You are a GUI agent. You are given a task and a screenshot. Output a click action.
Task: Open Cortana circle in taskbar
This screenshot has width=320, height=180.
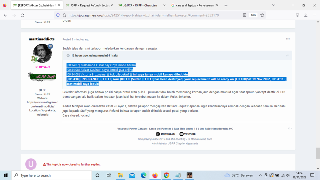(x=97, y=175)
